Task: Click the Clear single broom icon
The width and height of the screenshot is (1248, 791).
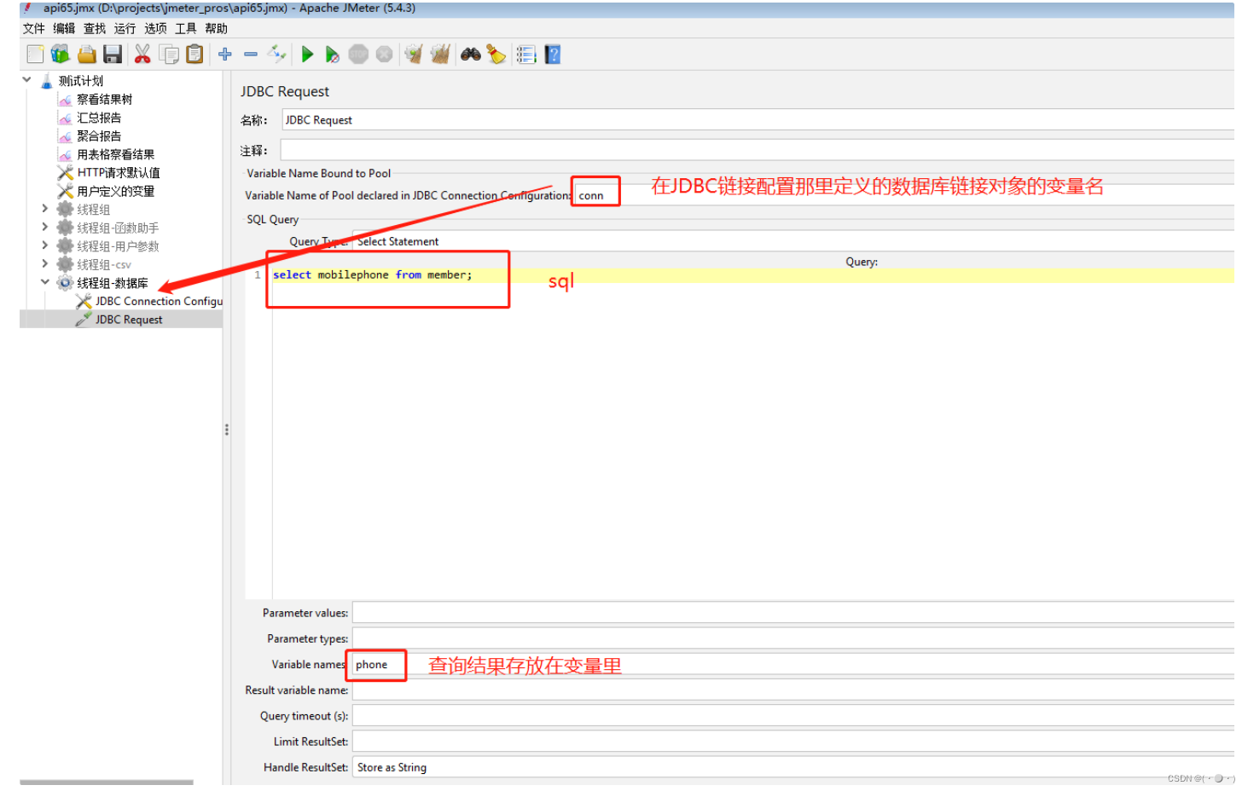Action: 414,55
